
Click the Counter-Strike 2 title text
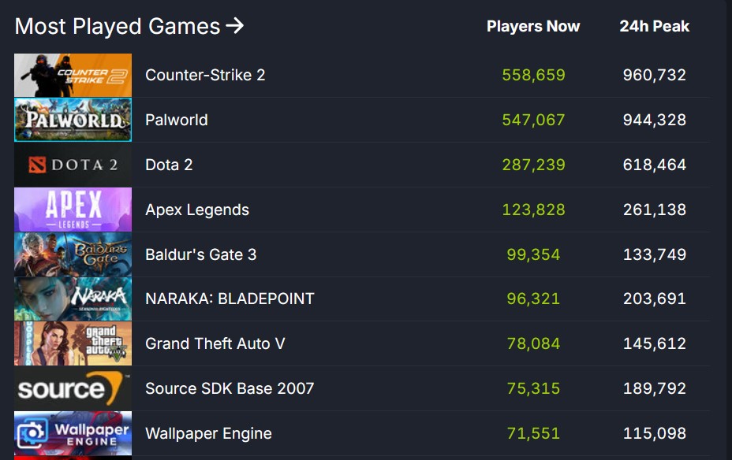click(205, 76)
